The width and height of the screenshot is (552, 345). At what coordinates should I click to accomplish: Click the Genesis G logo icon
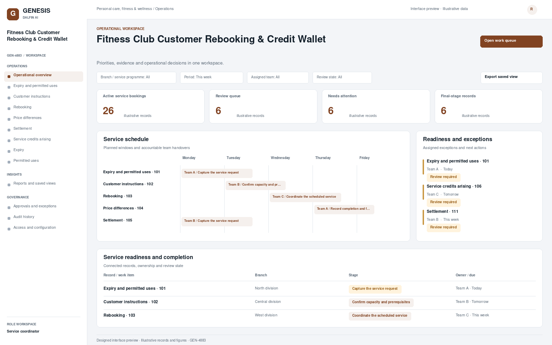13,14
